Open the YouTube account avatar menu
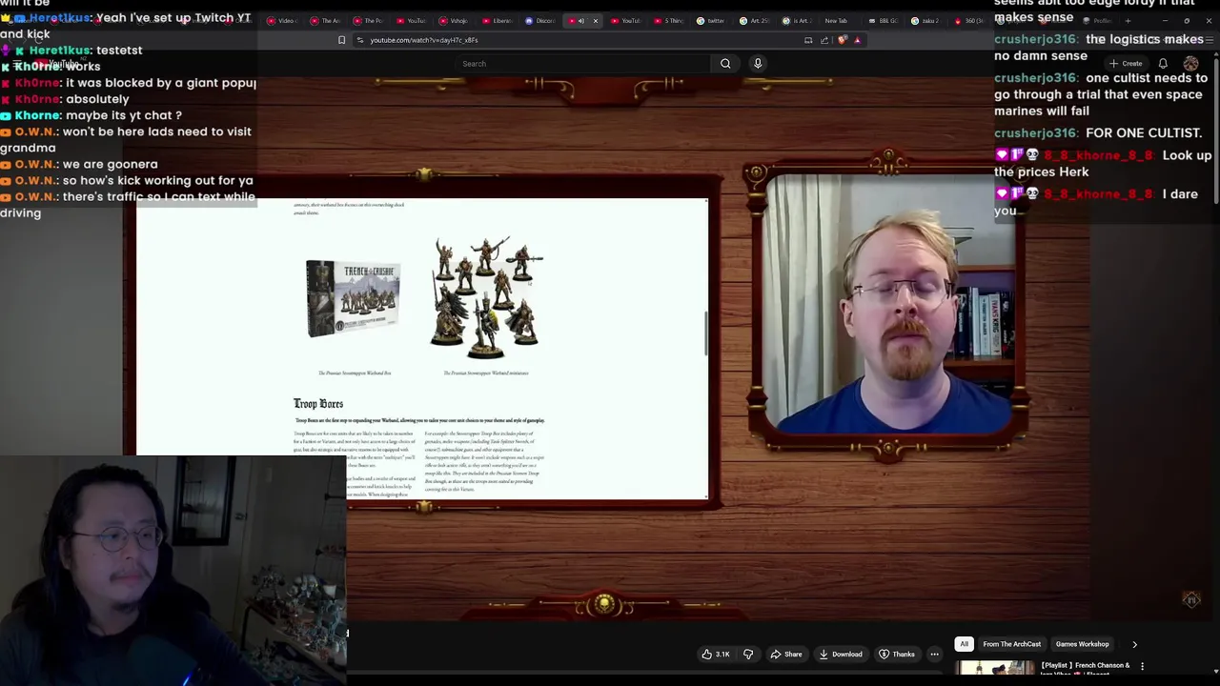The height and width of the screenshot is (686, 1220). 1190,64
